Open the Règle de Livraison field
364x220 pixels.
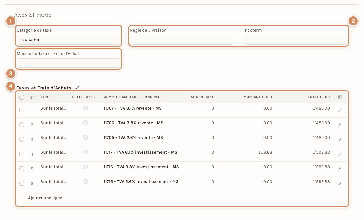[x=182, y=40]
